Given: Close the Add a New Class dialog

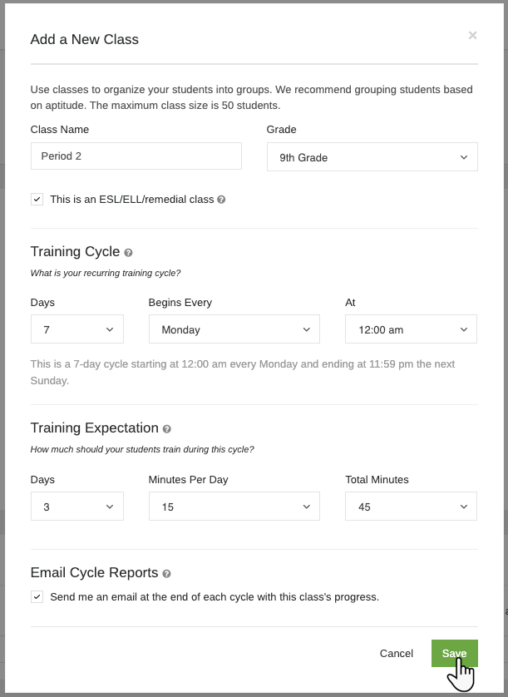Looking at the screenshot, I should click(472, 35).
